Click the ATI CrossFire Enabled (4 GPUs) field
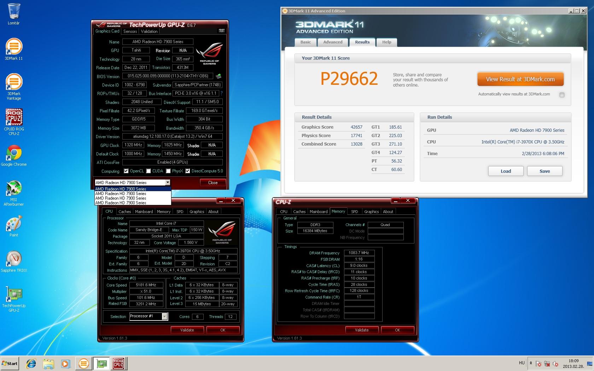Image resolution: width=594 pixels, height=371 pixels. point(173,162)
